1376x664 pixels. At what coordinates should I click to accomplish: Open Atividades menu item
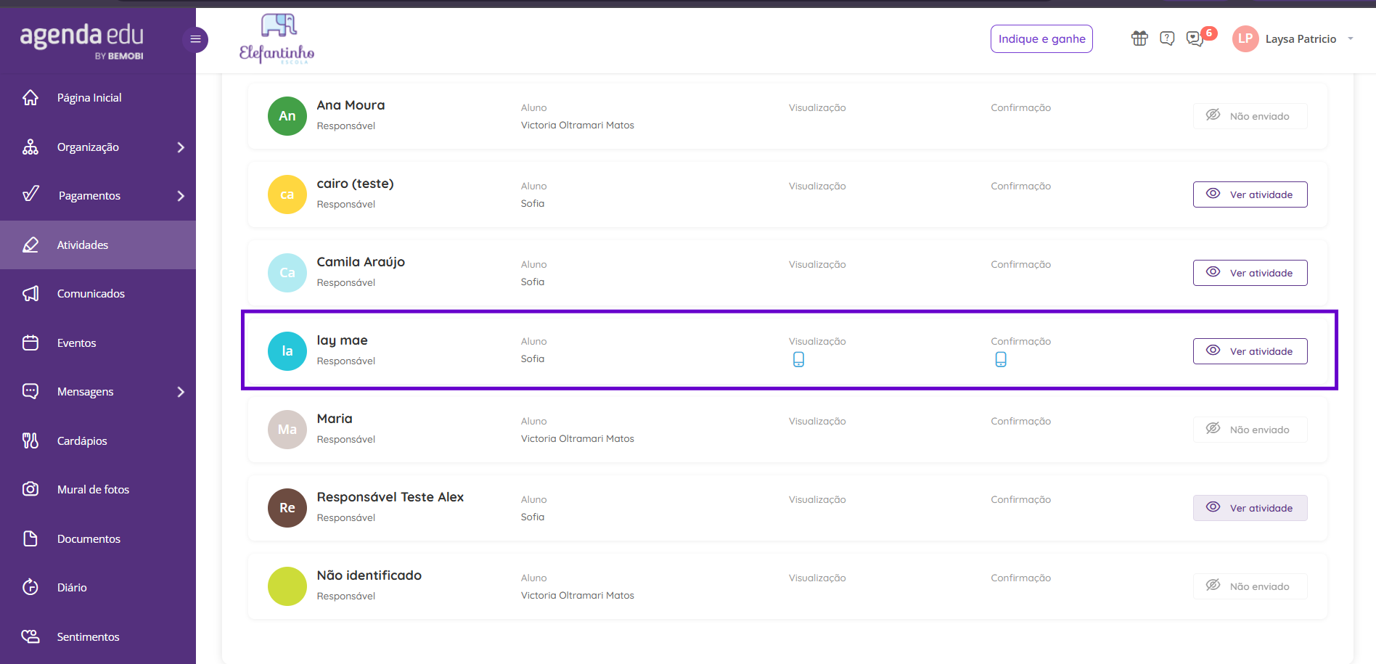click(x=98, y=245)
